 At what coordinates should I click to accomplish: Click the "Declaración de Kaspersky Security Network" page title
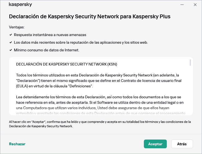coord(90,16)
